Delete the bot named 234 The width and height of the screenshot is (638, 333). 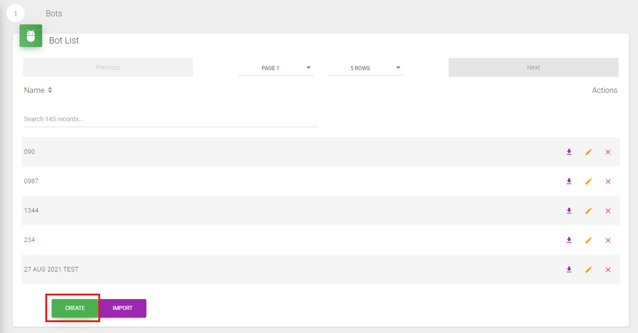click(x=608, y=240)
